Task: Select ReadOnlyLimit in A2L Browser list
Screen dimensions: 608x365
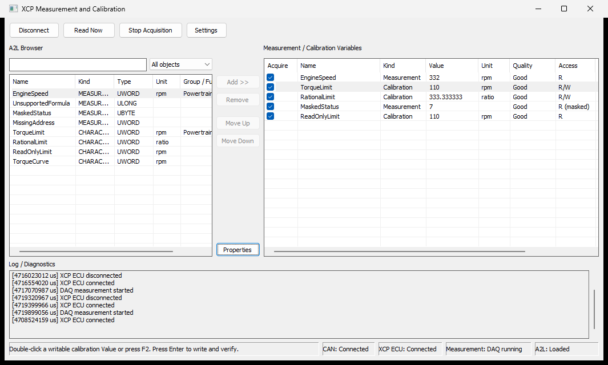Action: coord(111,152)
